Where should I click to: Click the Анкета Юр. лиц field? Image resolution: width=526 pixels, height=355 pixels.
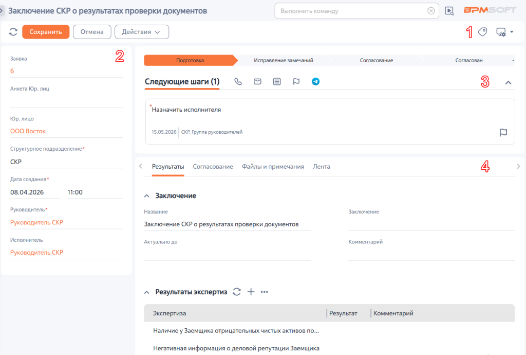pyautogui.click(x=66, y=101)
